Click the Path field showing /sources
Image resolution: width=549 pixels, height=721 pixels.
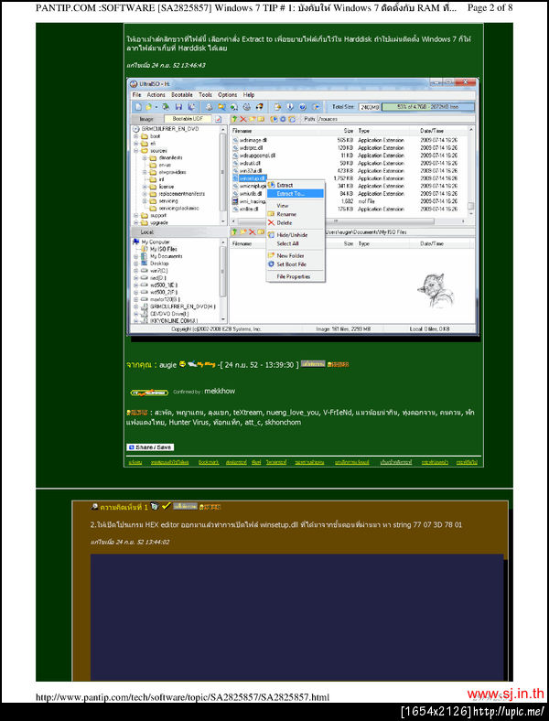395,119
